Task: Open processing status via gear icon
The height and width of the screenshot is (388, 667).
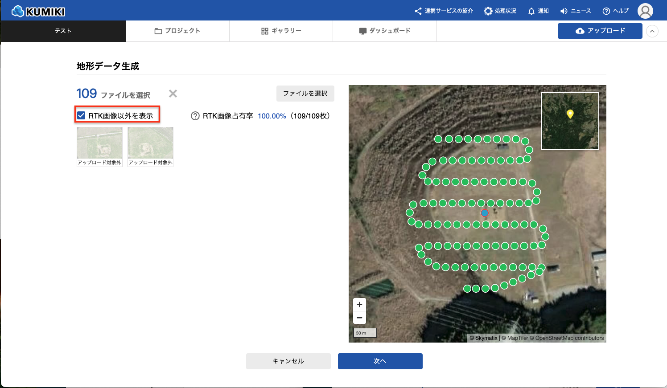Action: (500, 11)
